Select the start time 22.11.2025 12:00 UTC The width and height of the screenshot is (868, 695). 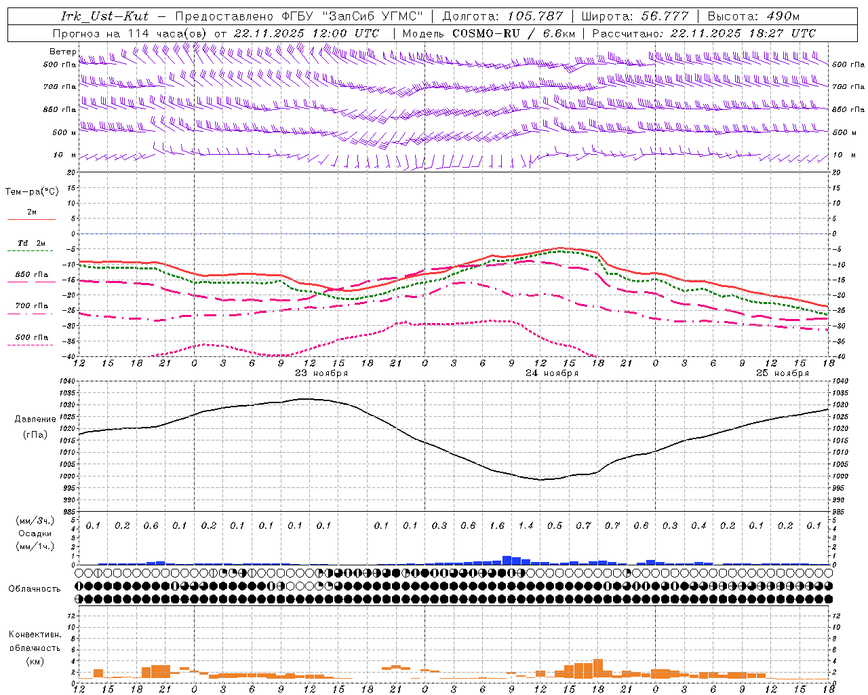(307, 33)
